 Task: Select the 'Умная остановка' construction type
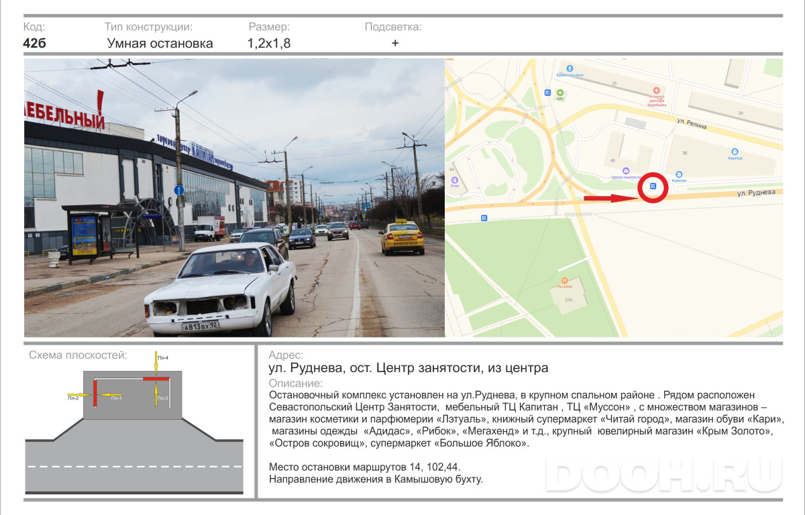pyautogui.click(x=160, y=44)
